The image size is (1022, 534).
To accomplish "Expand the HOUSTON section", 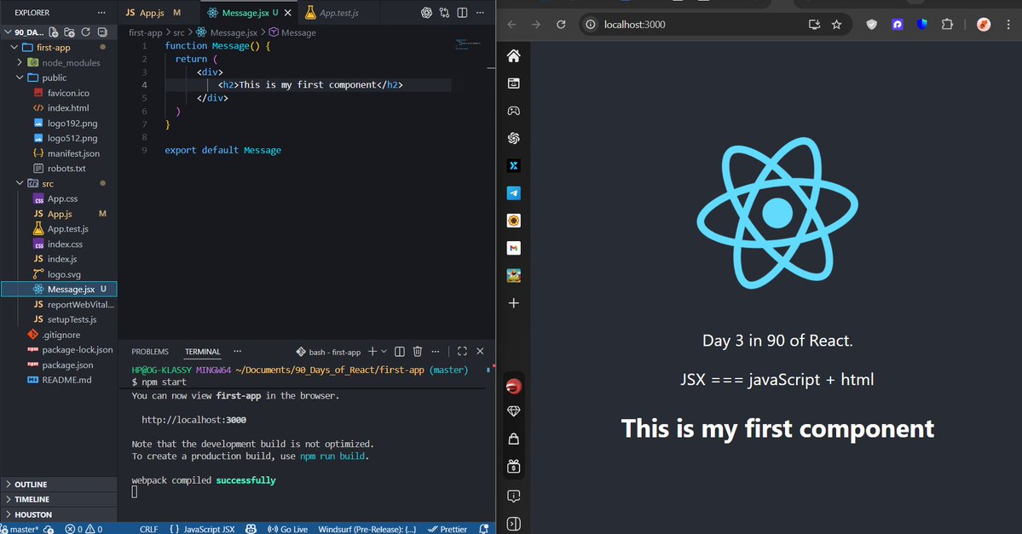I will point(59,514).
